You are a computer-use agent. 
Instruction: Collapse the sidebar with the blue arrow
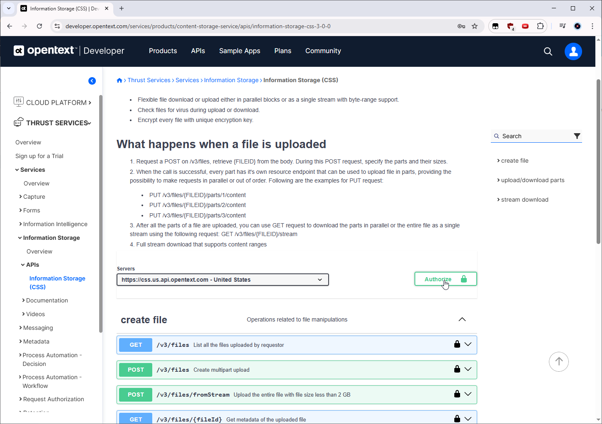(x=92, y=81)
